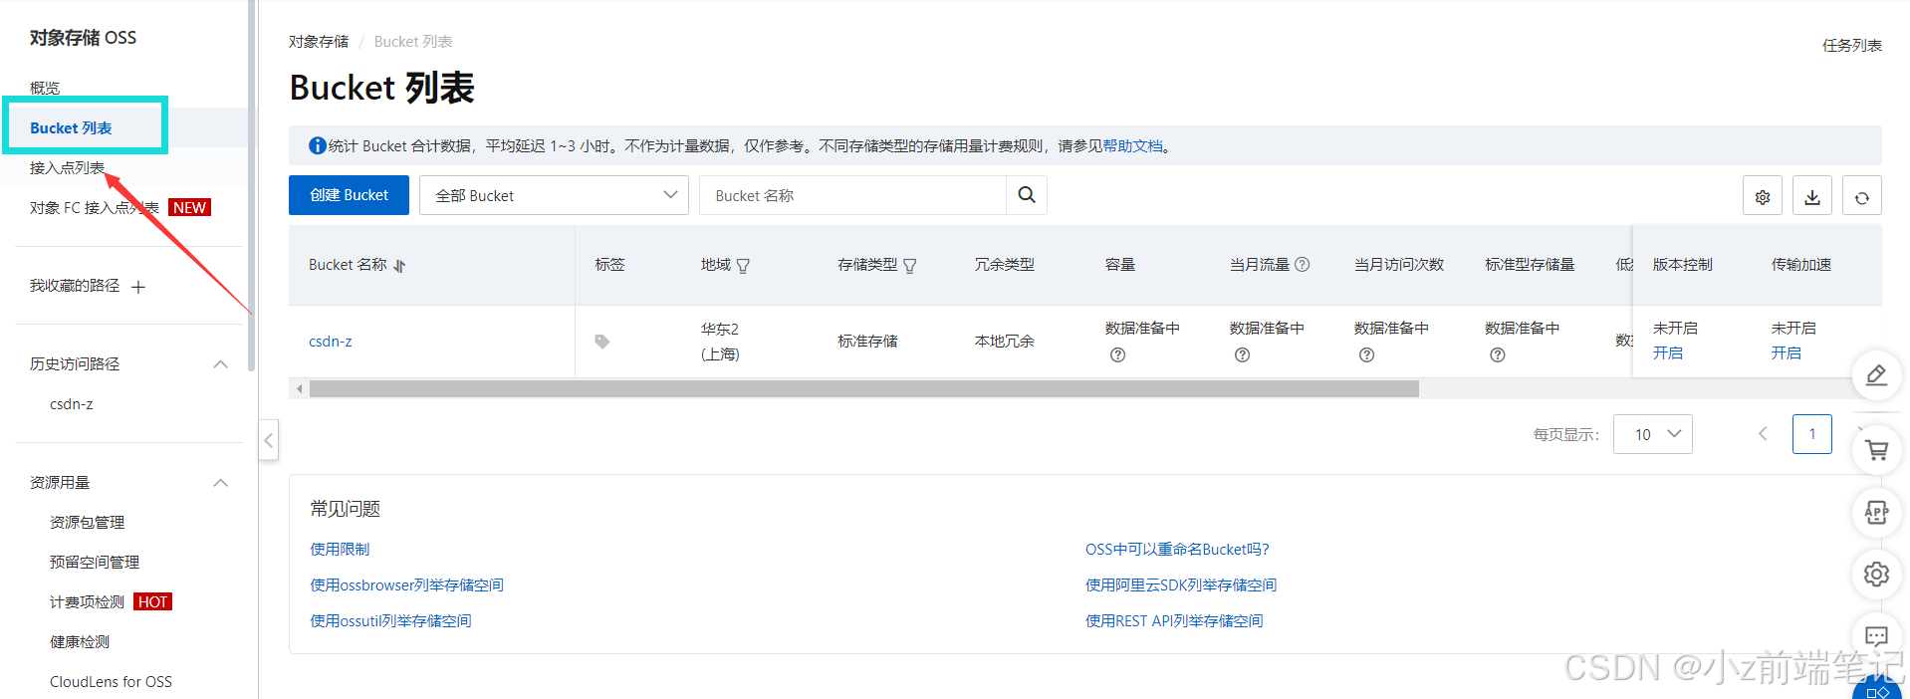Image resolution: width=1910 pixels, height=699 pixels.
Task: Open the floating settings gear icon
Action: [x=1876, y=575]
